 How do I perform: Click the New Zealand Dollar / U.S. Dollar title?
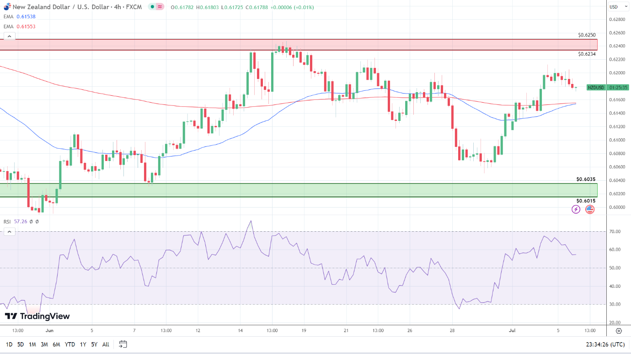(x=77, y=7)
